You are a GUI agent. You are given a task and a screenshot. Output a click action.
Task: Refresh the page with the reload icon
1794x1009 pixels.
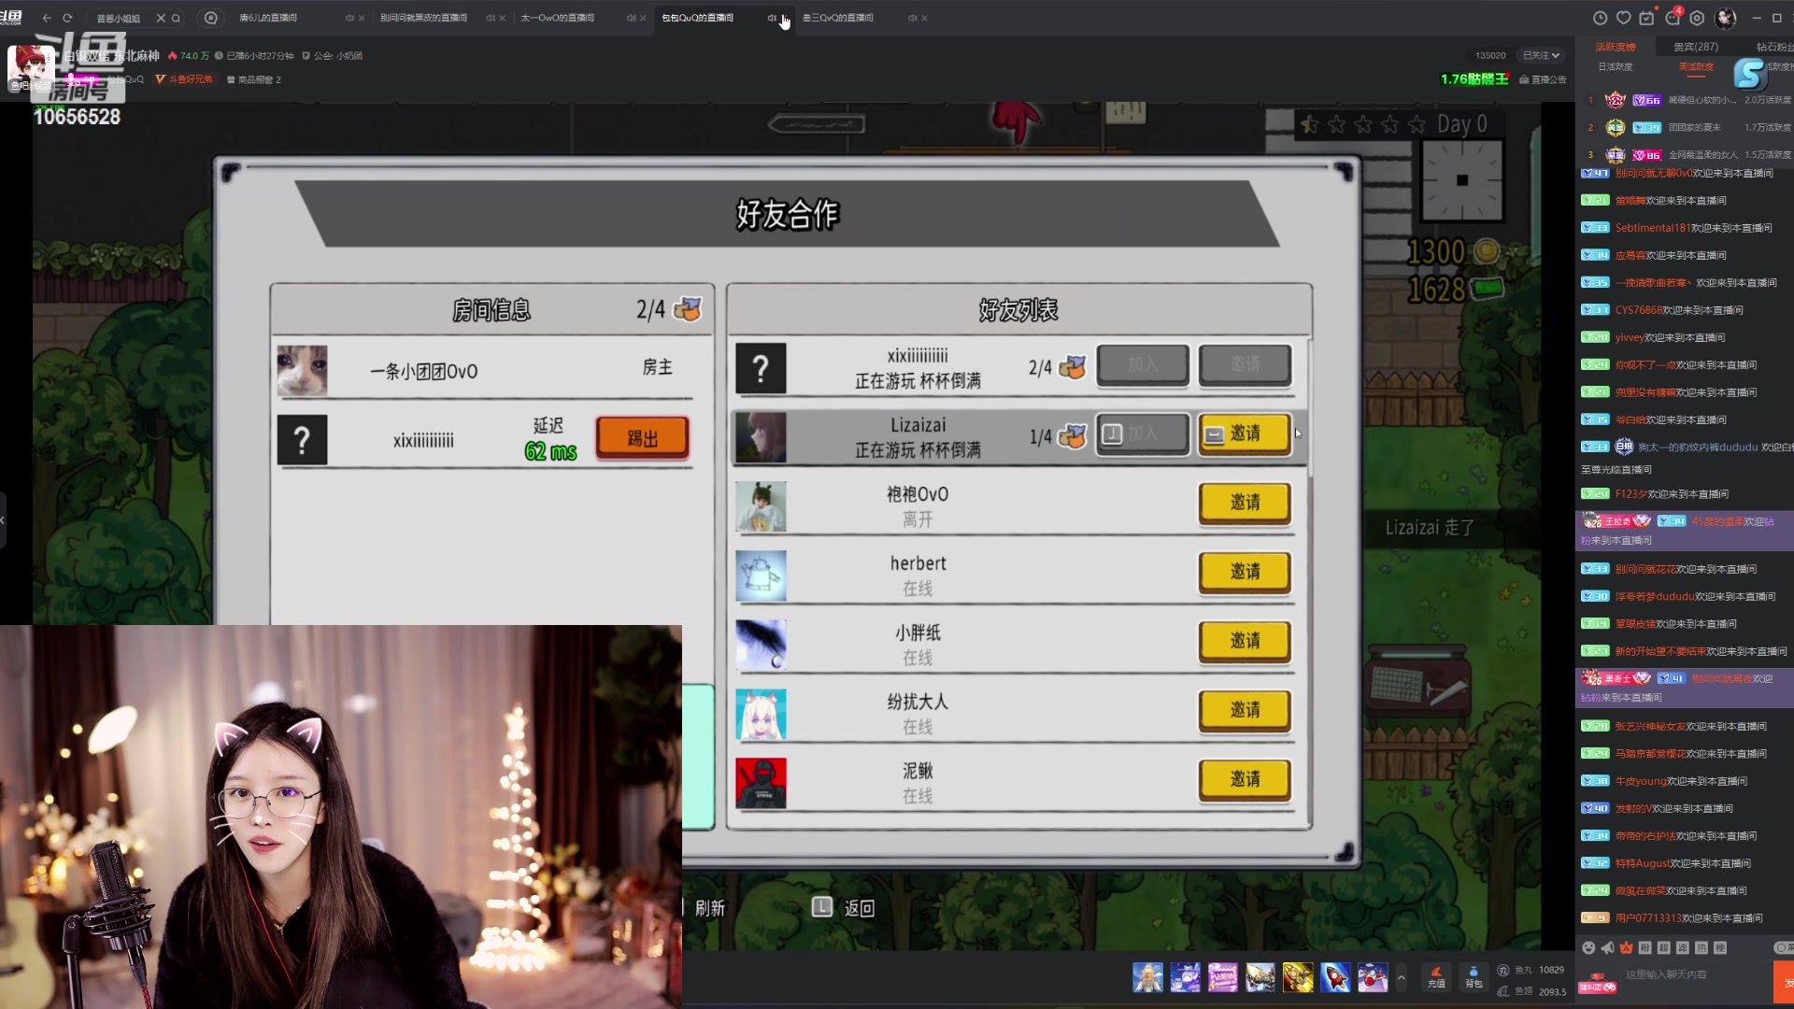point(67,18)
